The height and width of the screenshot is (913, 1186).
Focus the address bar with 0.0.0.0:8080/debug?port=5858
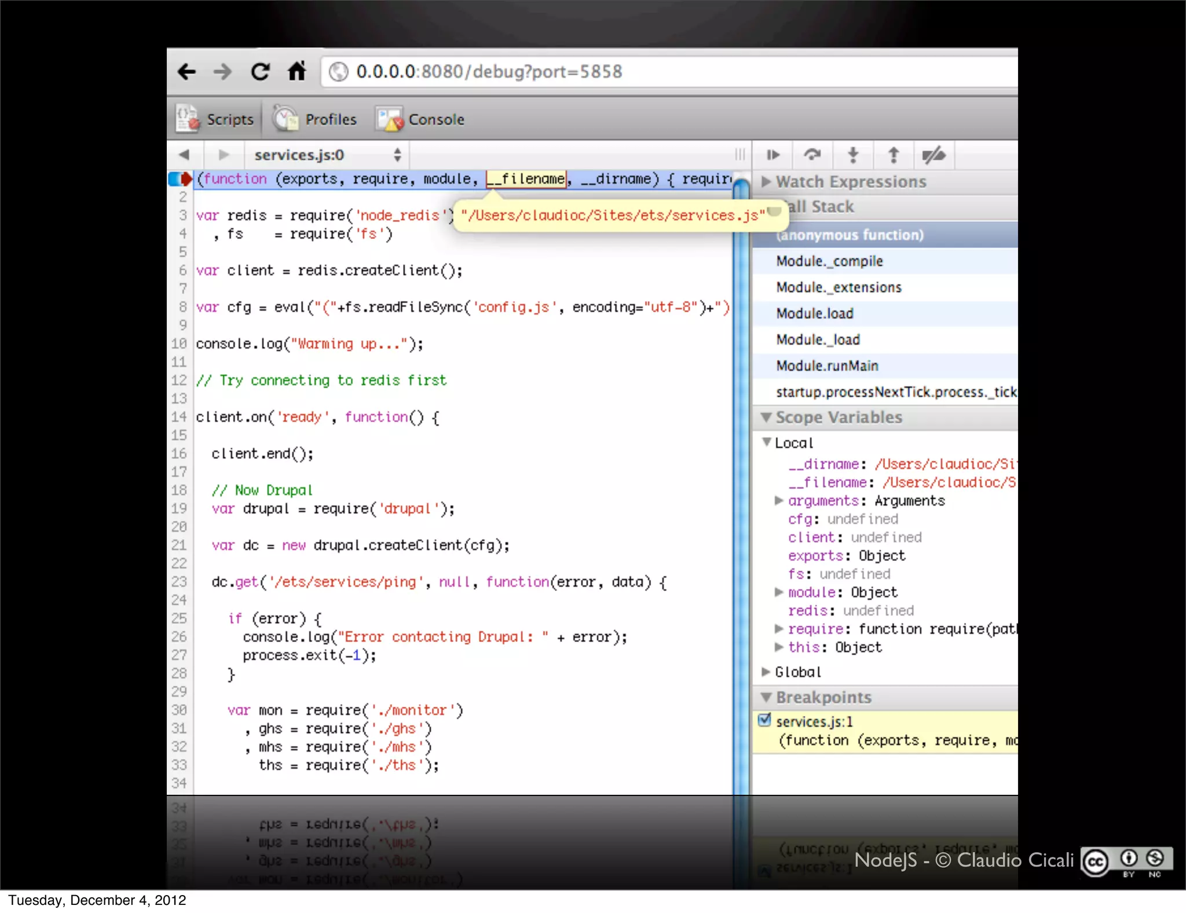coord(669,72)
